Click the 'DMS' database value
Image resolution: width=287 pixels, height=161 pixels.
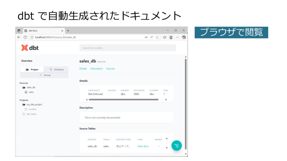(x=136, y=94)
